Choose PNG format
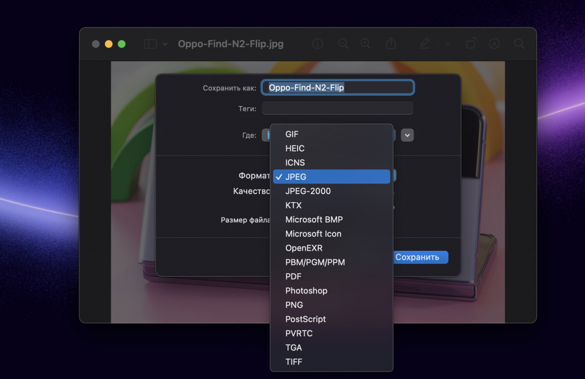585x379 pixels. pos(332,305)
